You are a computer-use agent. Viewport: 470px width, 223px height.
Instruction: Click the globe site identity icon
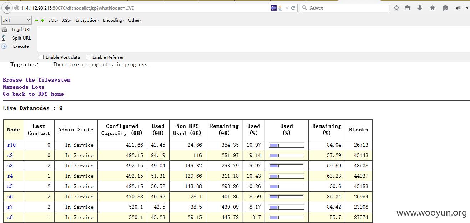pyautogui.click(x=17, y=8)
